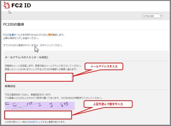Click the handwritten ハチ in the captcha
This screenshot has width=171, height=126.
(x=30, y=104)
